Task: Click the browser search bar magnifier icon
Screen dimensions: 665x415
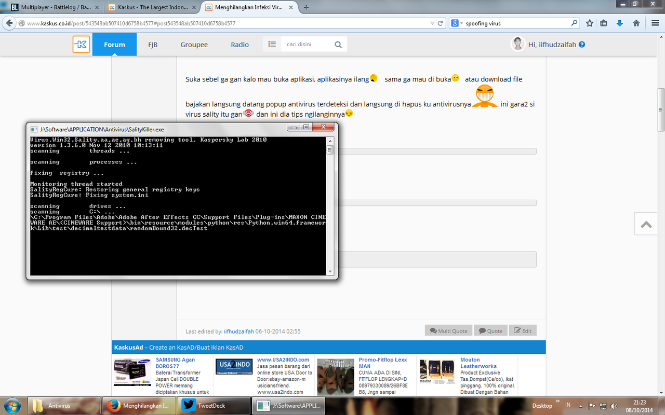Action: coord(575,23)
